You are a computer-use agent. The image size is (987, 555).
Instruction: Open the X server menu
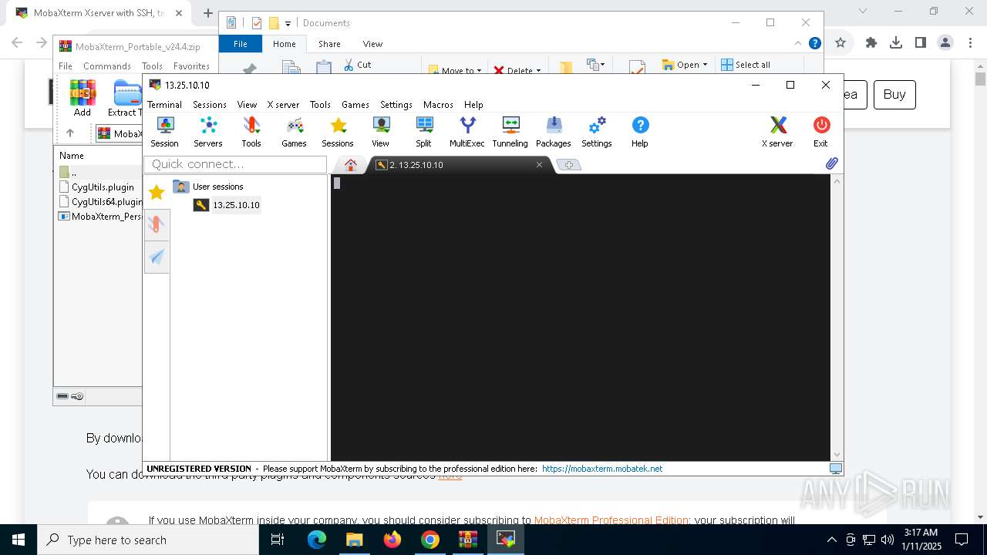(283, 105)
